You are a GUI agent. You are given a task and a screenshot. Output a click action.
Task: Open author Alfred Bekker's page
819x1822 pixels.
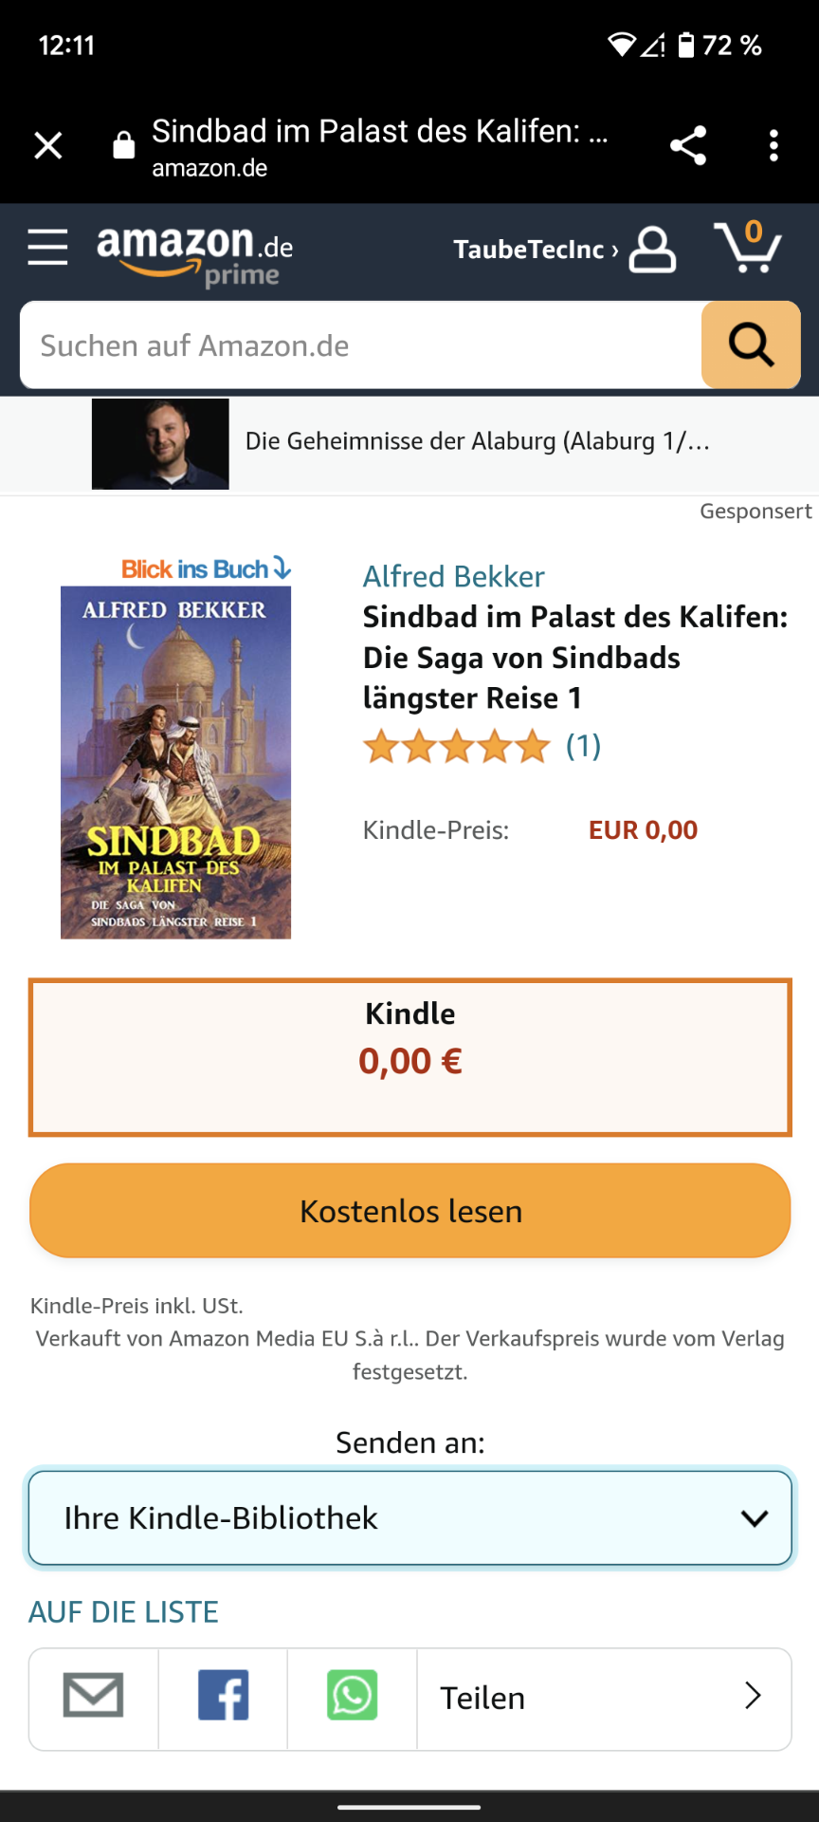[x=453, y=576]
